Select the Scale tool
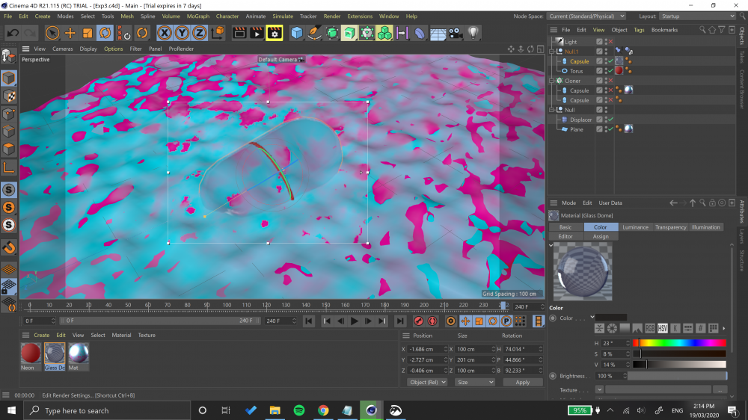Screen dimensions: 748x420 coord(88,33)
